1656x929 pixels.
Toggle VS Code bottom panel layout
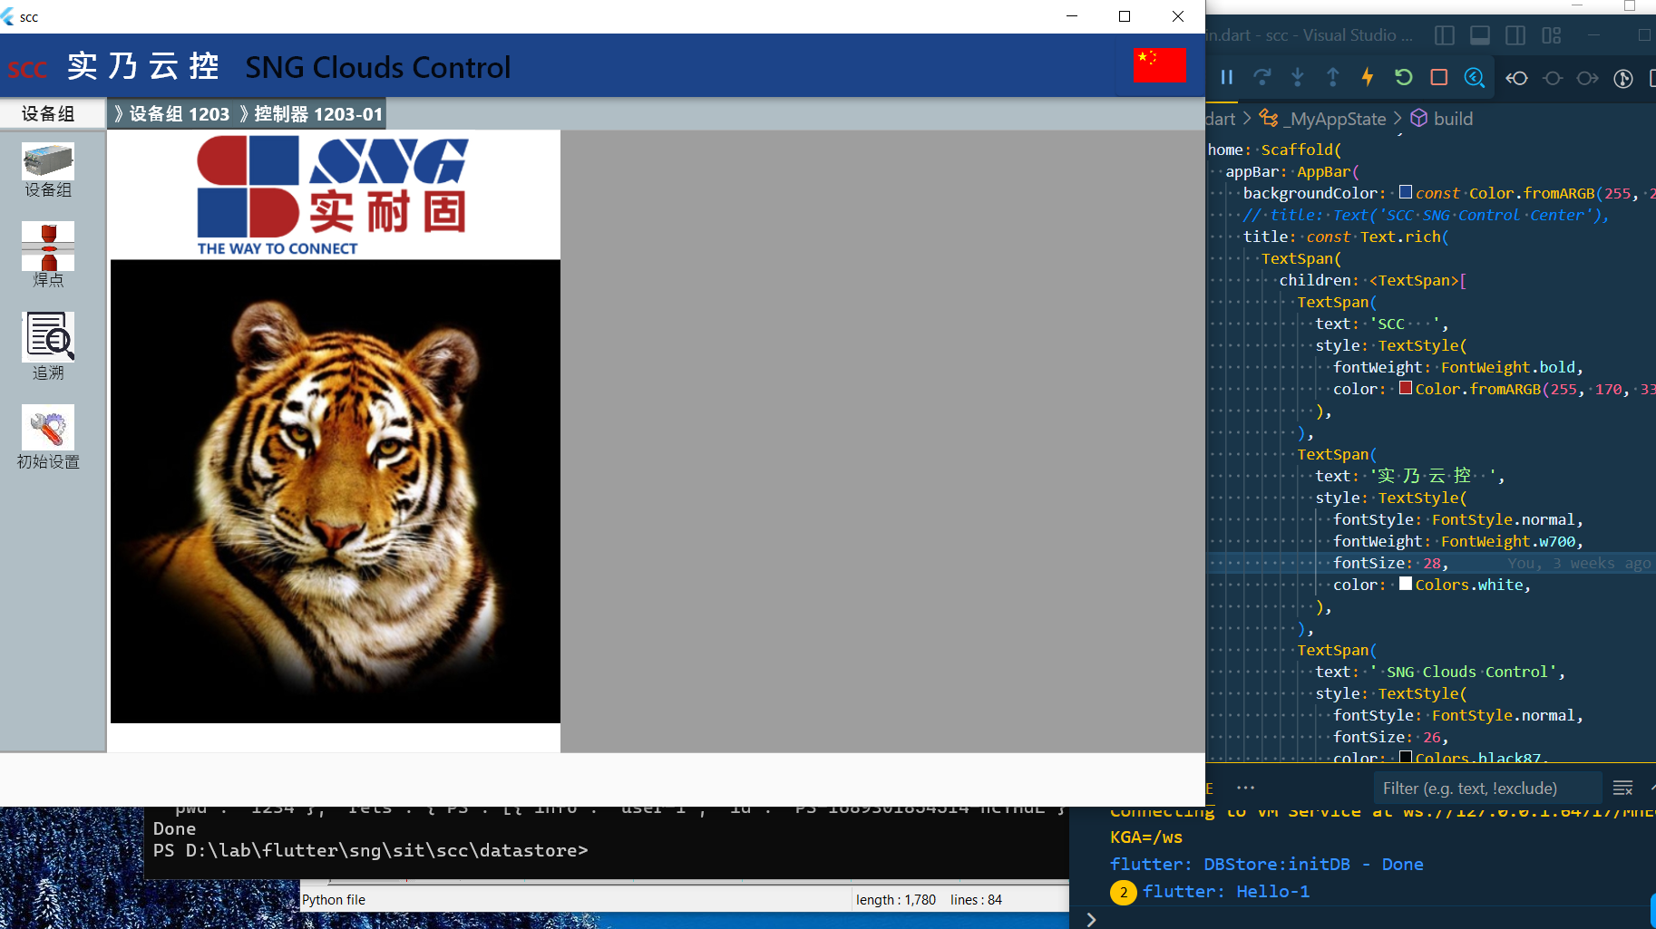[1480, 35]
